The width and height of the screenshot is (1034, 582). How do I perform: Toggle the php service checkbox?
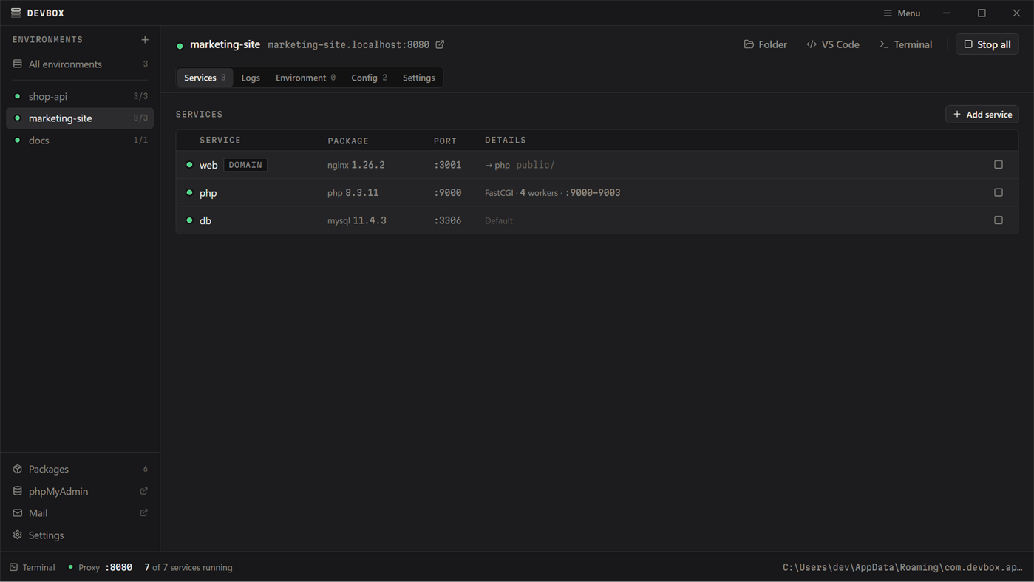(999, 192)
